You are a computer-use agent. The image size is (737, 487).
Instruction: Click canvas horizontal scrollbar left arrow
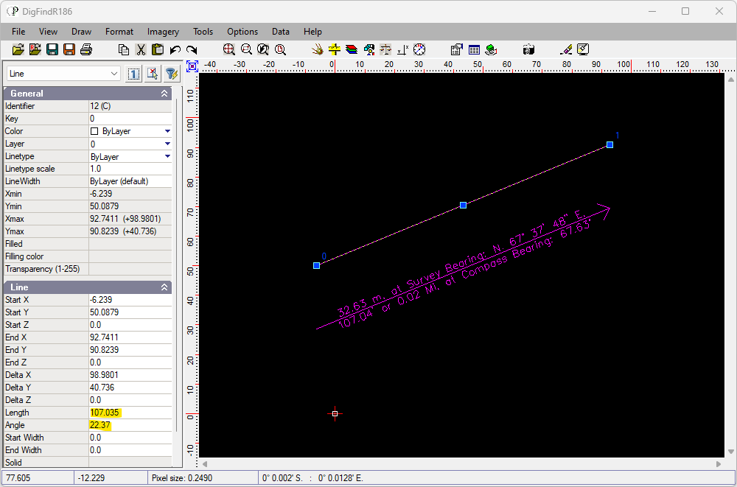click(x=204, y=464)
